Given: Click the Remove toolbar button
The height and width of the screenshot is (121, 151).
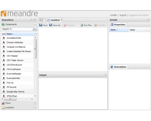Looking at the screenshot, I should point(69,25).
